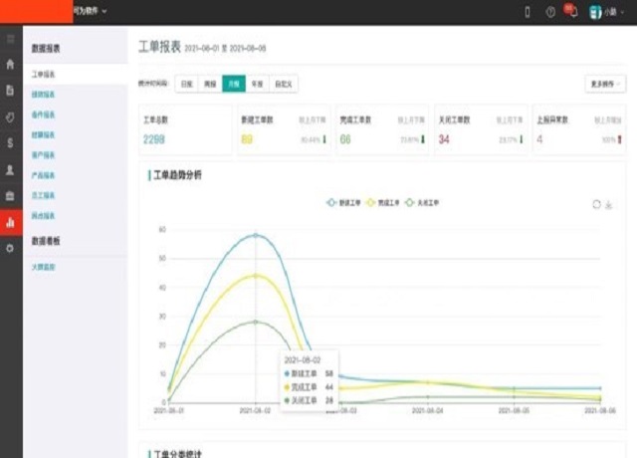Image resolution: width=637 pixels, height=458 pixels.
Task: Click the bar chart reports sidebar icon
Action: 10,222
